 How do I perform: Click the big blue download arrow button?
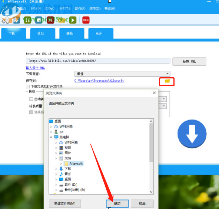[x=192, y=134]
